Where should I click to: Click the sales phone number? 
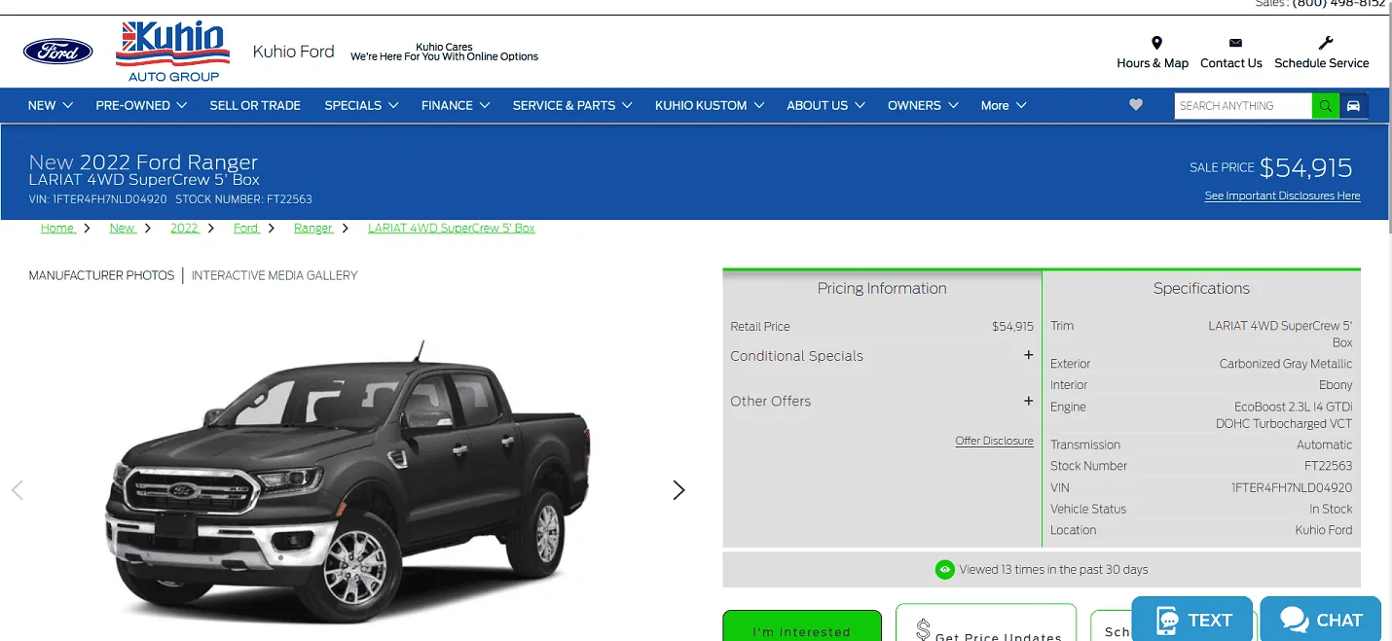(x=1338, y=4)
